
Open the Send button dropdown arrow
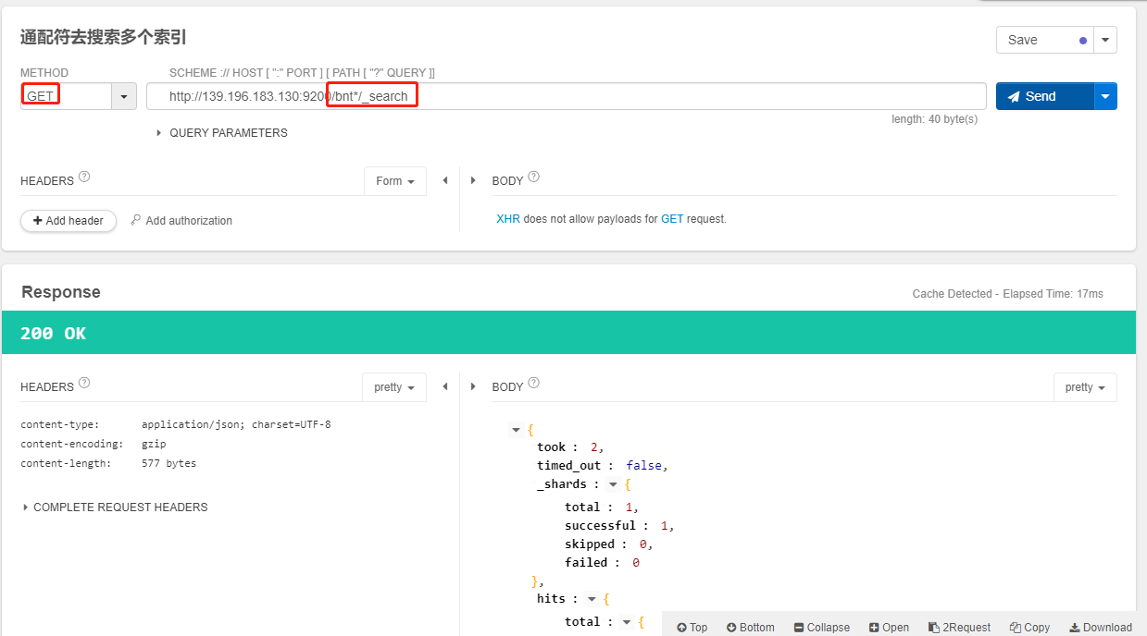[1105, 96]
